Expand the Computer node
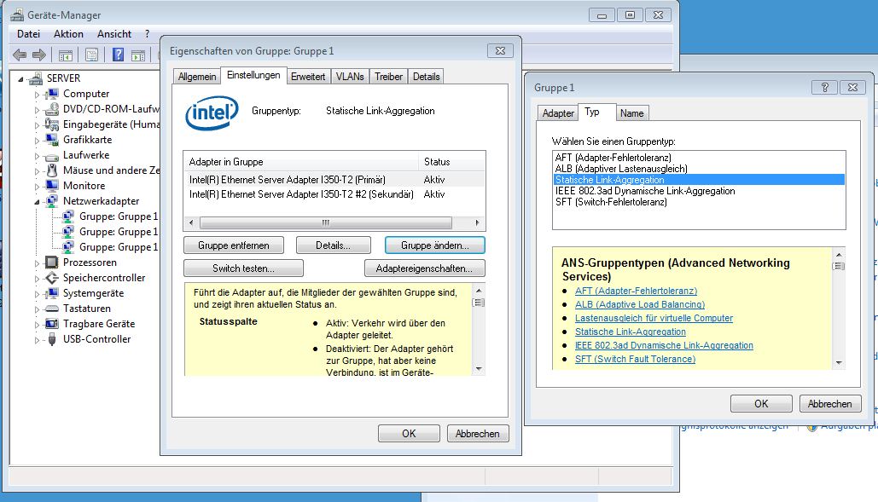 click(38, 95)
